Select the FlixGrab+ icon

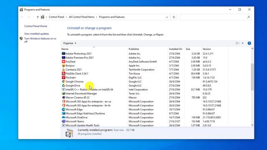click(63, 77)
